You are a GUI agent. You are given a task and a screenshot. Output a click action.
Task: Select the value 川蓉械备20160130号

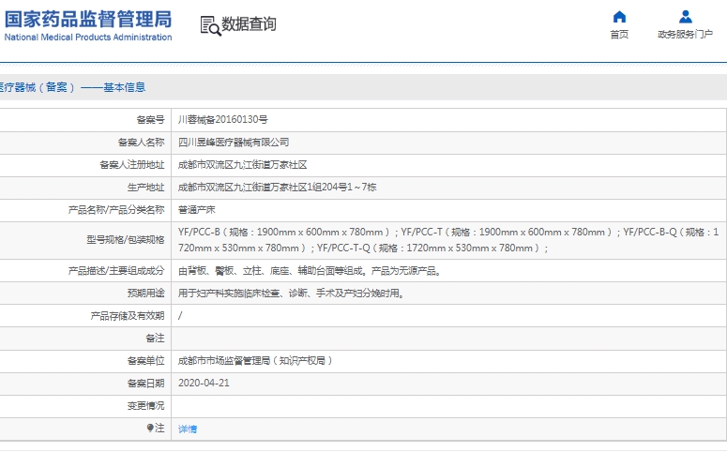tap(223, 120)
